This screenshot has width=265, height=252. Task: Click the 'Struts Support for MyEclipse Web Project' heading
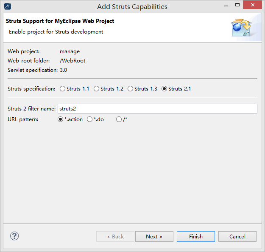(x=60, y=21)
